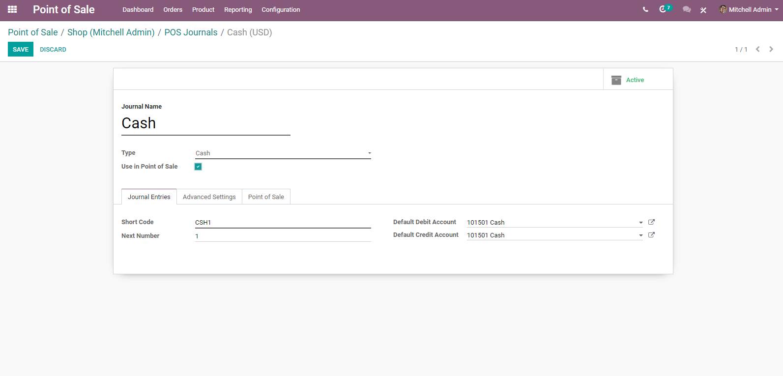Click the Point of Sale app title
The image size is (783, 376).
64,9
